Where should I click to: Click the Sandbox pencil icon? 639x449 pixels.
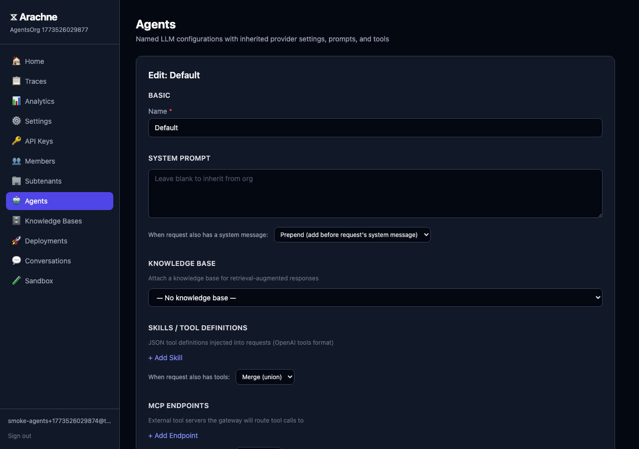[16, 280]
